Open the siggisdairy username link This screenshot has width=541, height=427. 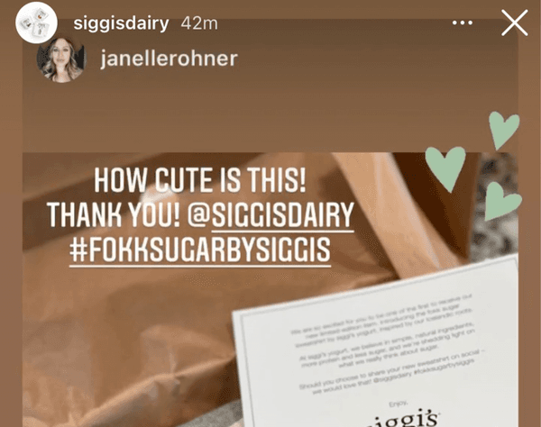121,23
